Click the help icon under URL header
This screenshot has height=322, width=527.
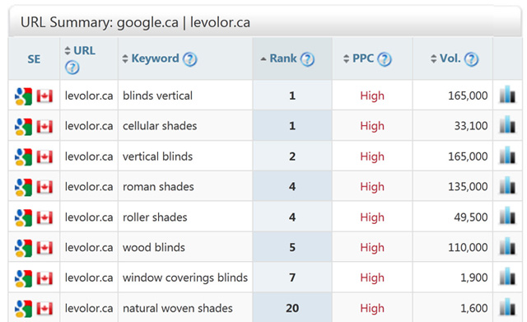click(x=72, y=68)
